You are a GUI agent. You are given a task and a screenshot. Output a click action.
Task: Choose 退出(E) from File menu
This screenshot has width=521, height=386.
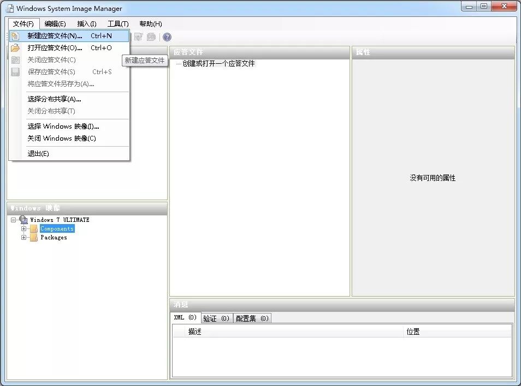pos(69,154)
